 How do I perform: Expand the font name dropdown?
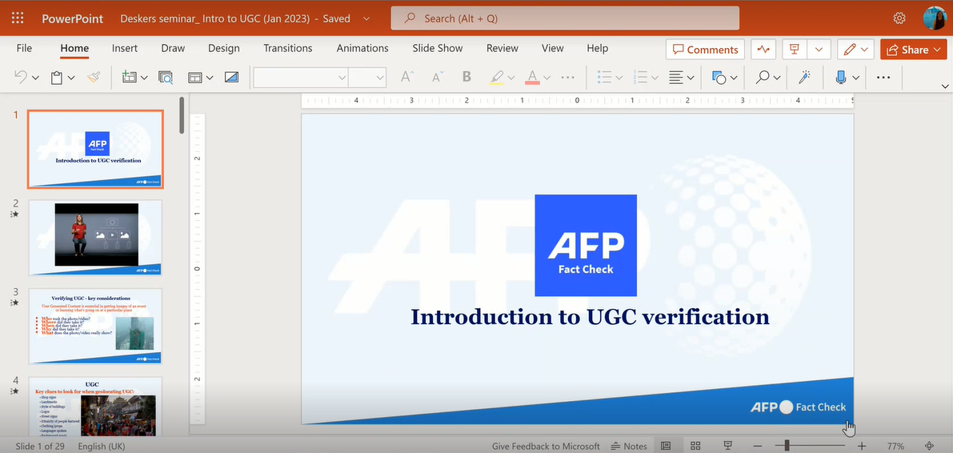[x=342, y=78]
